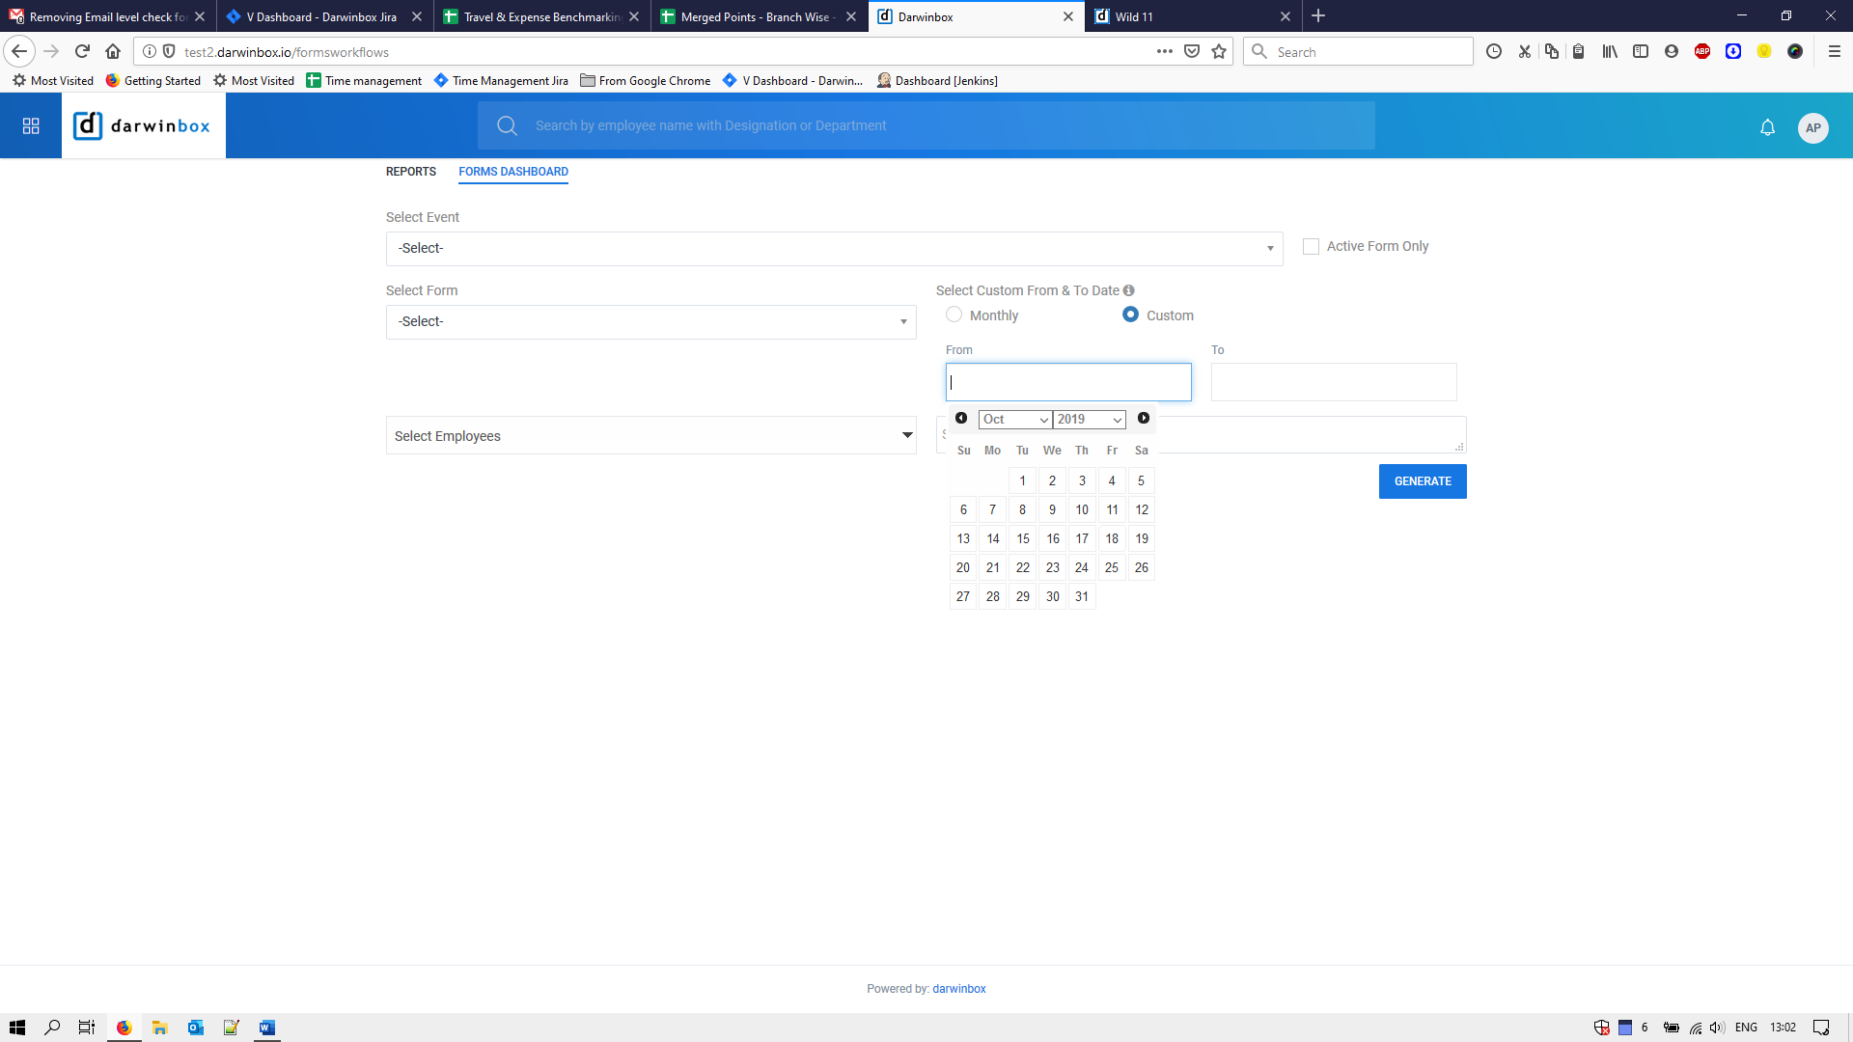Expand the Select Event dropdown
The height and width of the screenshot is (1042, 1853).
834,249
